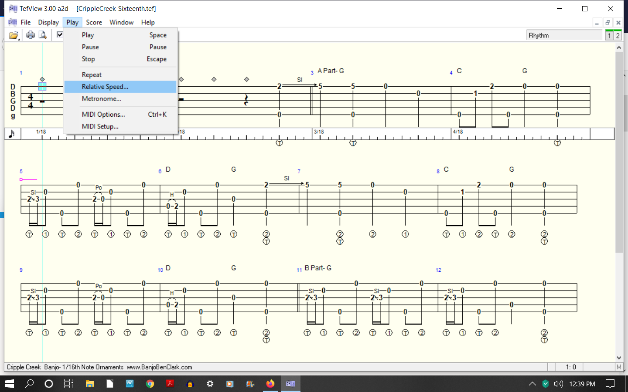Show hidden tray icons chevron

click(532, 384)
